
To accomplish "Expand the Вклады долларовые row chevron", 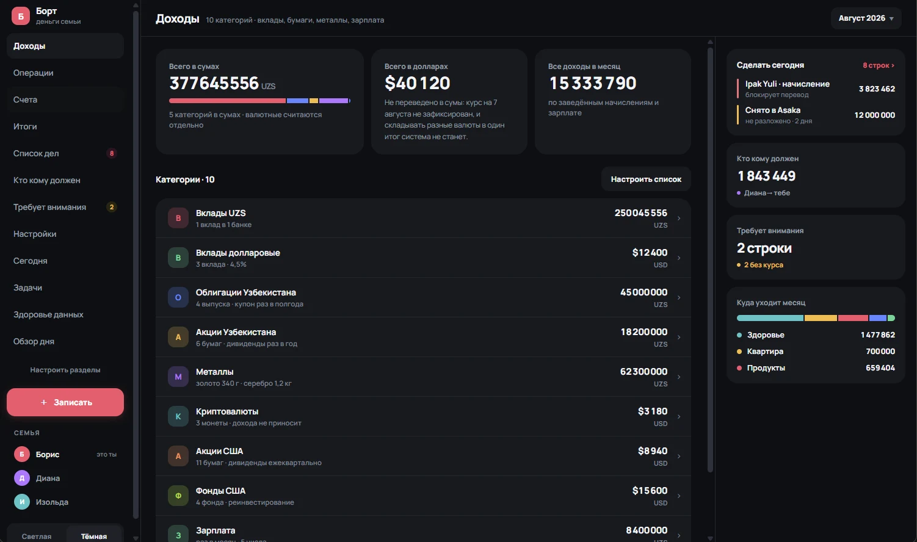I will coord(679,258).
